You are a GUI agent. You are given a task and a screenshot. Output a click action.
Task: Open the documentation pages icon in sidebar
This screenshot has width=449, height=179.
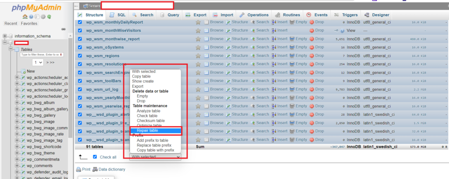pos(37,17)
